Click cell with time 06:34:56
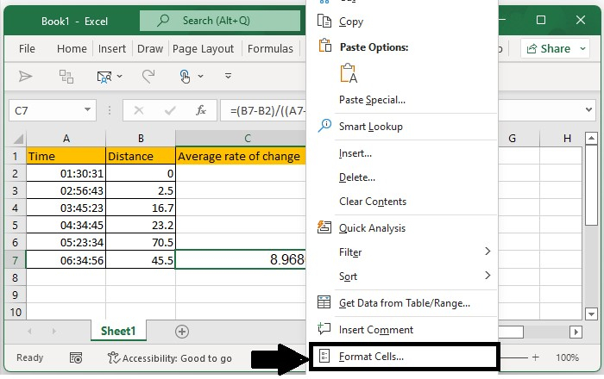This screenshot has width=604, height=379. pos(66,260)
